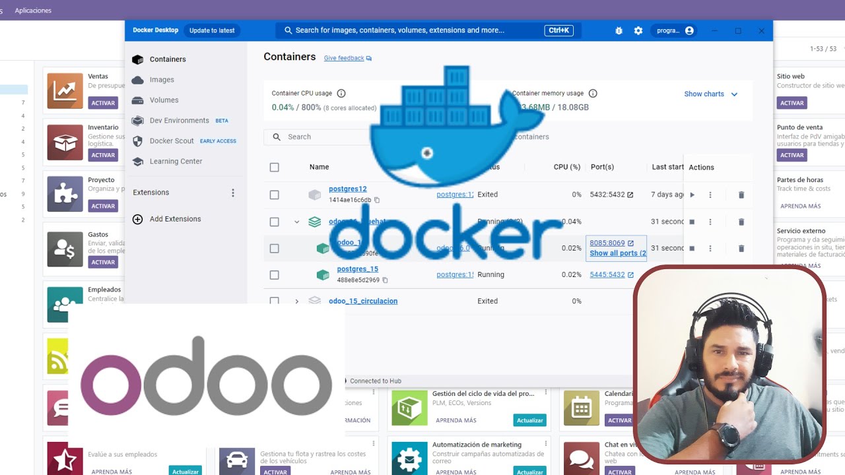Image resolution: width=845 pixels, height=475 pixels.
Task: Delete postgres12 container with trash icon
Action: pos(741,195)
